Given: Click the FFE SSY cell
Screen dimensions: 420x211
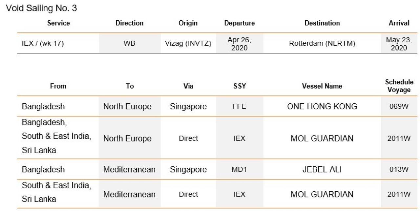Looking at the screenshot, I should [x=239, y=107].
